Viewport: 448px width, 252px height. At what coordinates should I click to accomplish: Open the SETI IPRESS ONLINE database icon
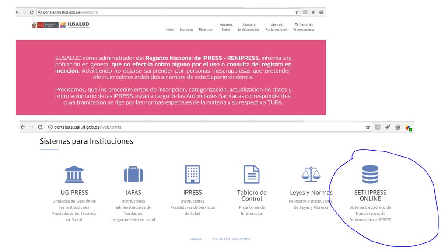[370, 174]
